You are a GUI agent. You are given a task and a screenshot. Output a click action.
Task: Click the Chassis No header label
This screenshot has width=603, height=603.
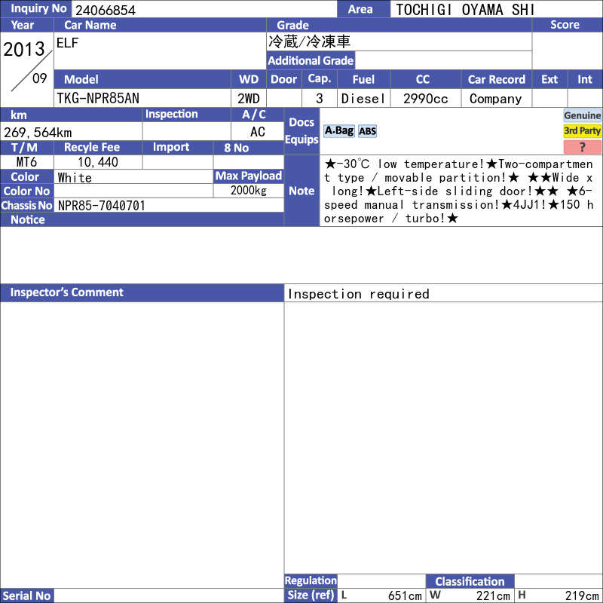(x=26, y=205)
